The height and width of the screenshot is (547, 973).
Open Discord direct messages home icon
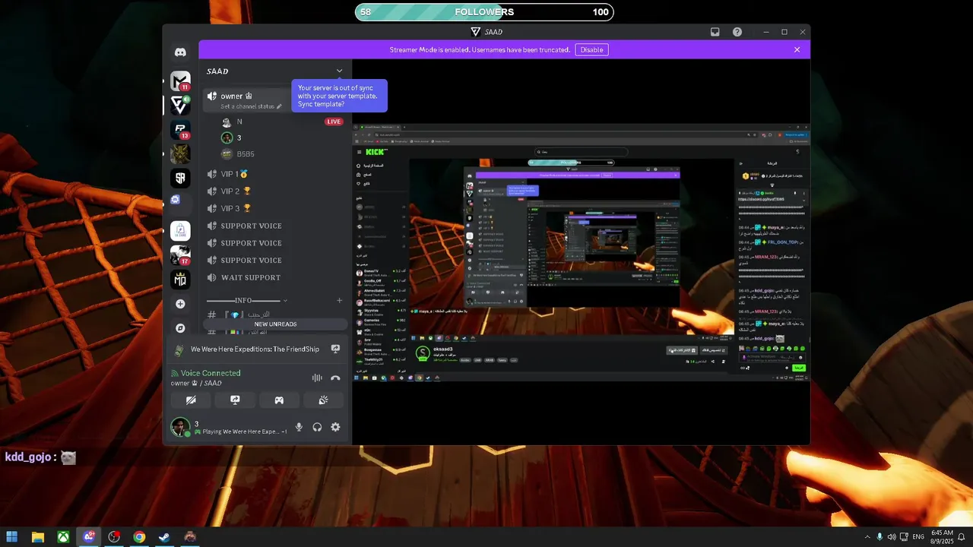[x=180, y=52]
